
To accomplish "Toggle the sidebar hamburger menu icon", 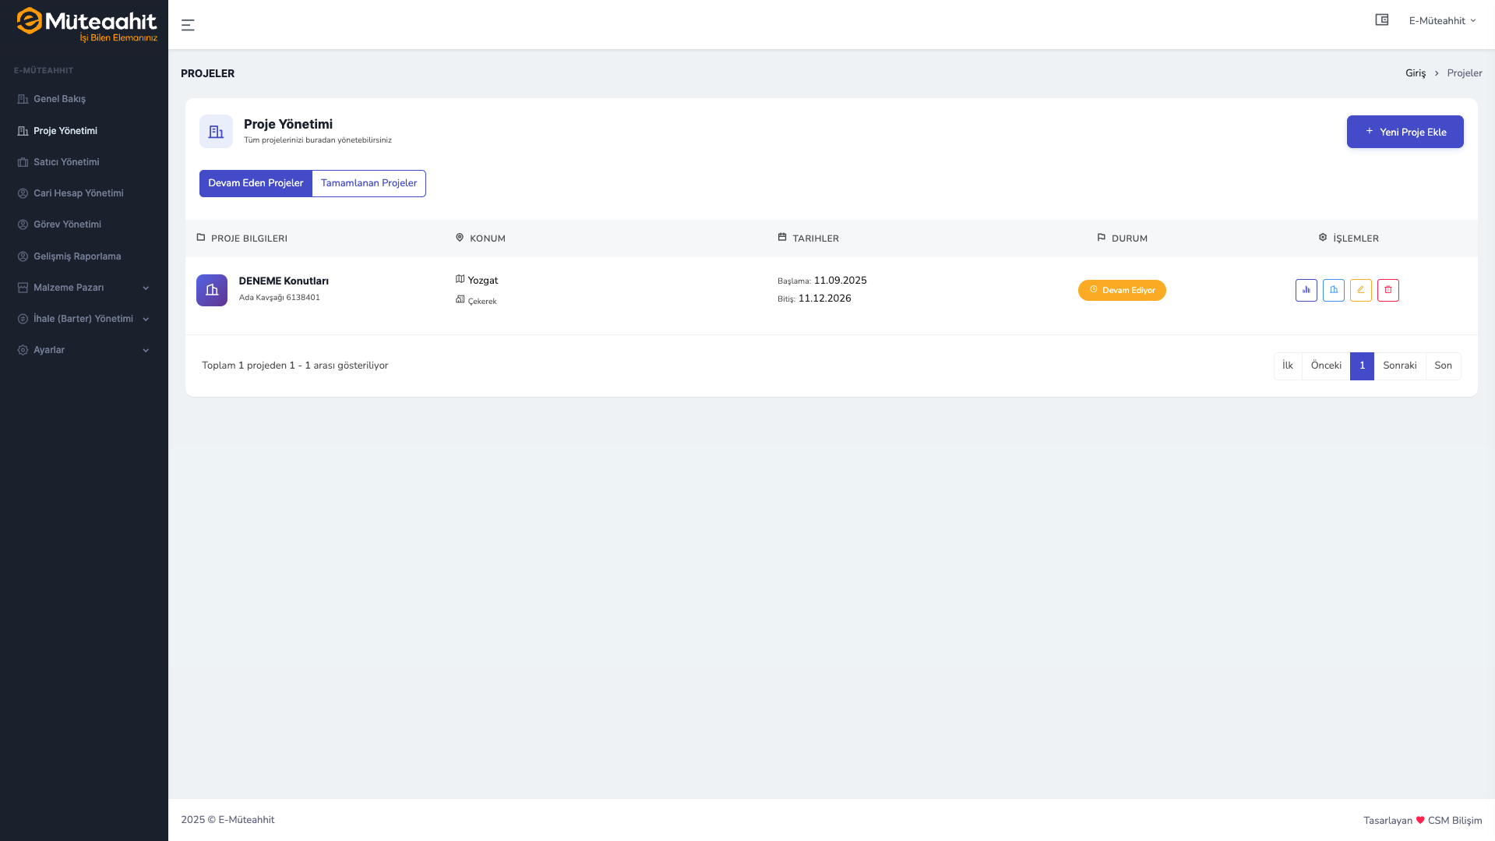I will pyautogui.click(x=188, y=25).
